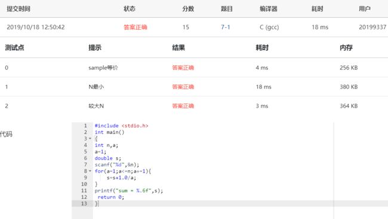
Task: Select the 较大N hint text
Action: coord(96,106)
